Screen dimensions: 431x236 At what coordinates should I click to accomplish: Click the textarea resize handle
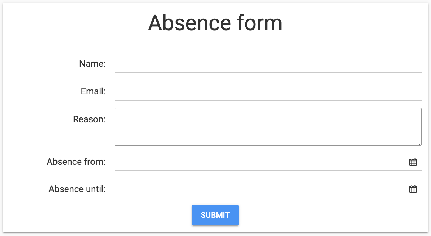pyautogui.click(x=419, y=143)
